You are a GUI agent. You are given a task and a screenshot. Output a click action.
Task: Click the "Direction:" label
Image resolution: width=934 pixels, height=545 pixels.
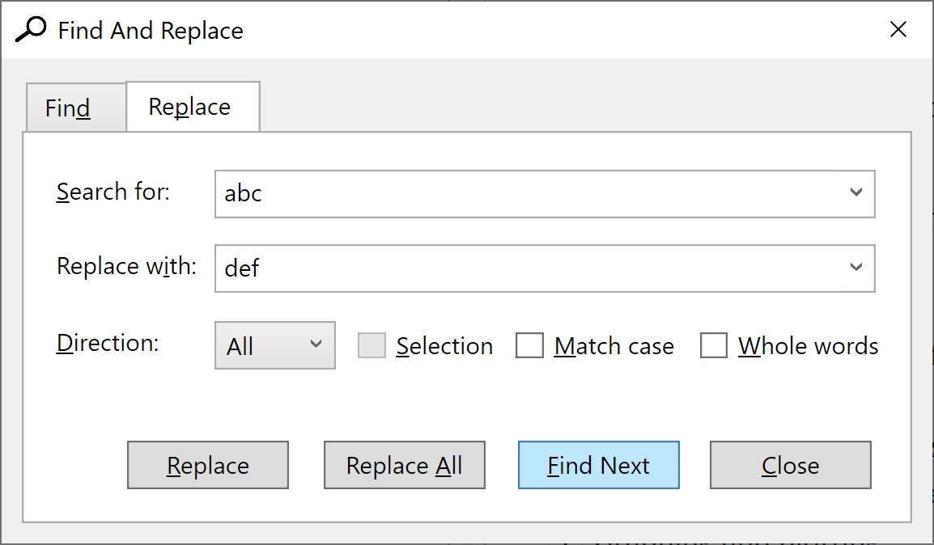[108, 342]
